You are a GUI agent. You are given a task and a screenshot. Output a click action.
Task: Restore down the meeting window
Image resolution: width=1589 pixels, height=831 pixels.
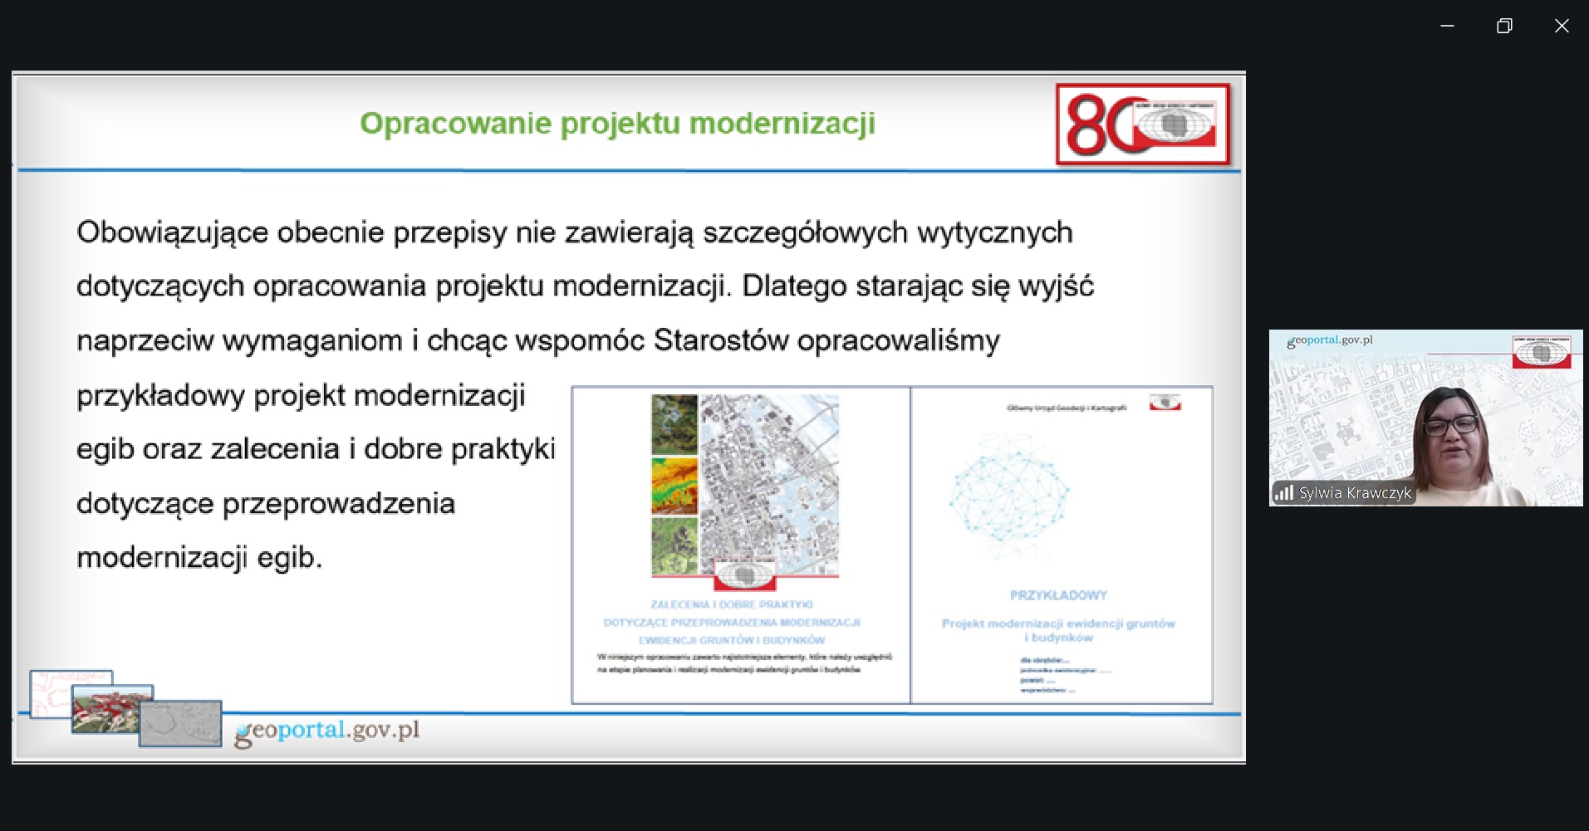pyautogui.click(x=1504, y=26)
